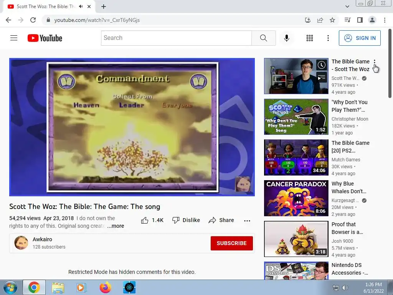393x295 pixels.
Task: Select the Scott The Woz browser tab
Action: [49, 7]
